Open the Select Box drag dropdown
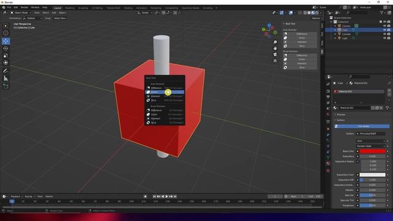The image size is (393, 221). click(x=60, y=18)
